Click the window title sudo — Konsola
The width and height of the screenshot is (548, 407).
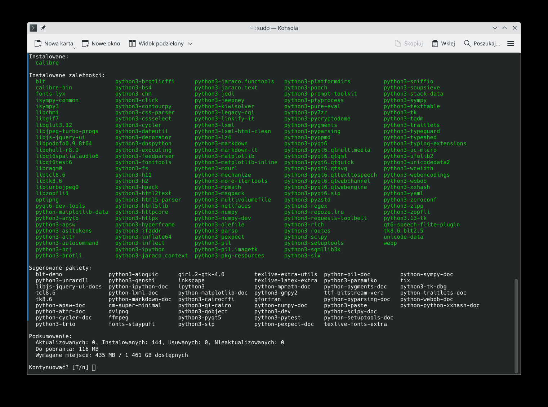274,28
